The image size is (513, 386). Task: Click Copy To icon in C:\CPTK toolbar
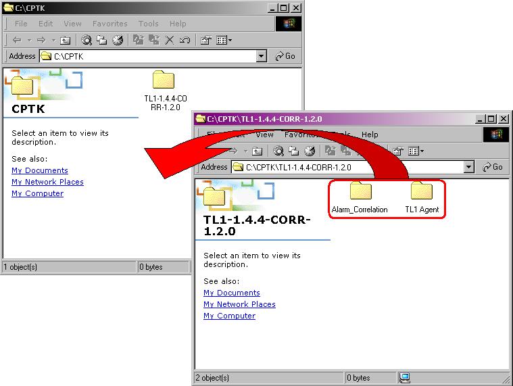click(154, 41)
